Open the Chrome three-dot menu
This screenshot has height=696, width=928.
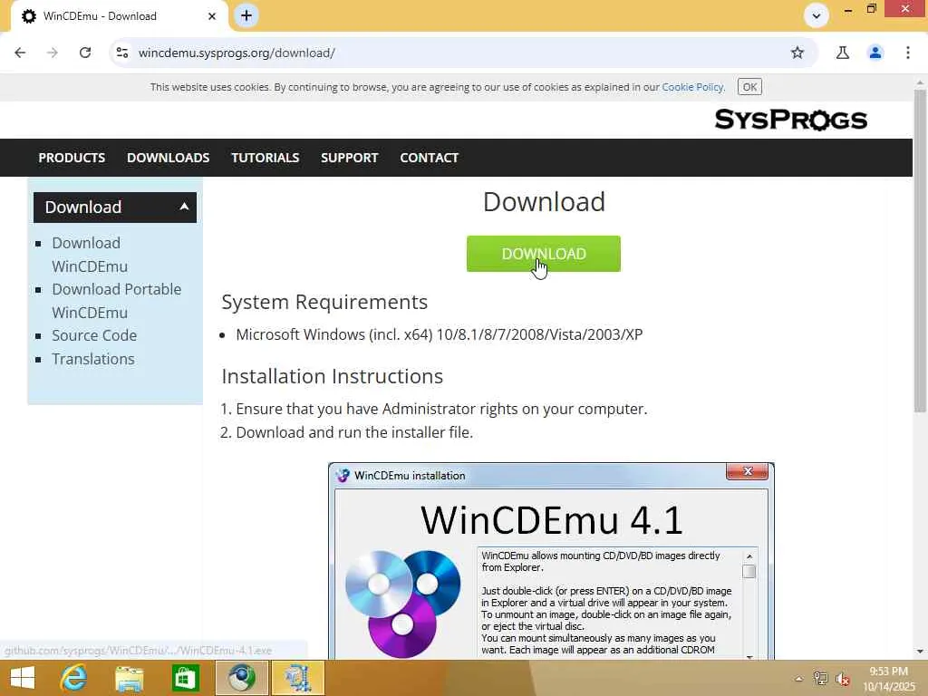click(908, 53)
